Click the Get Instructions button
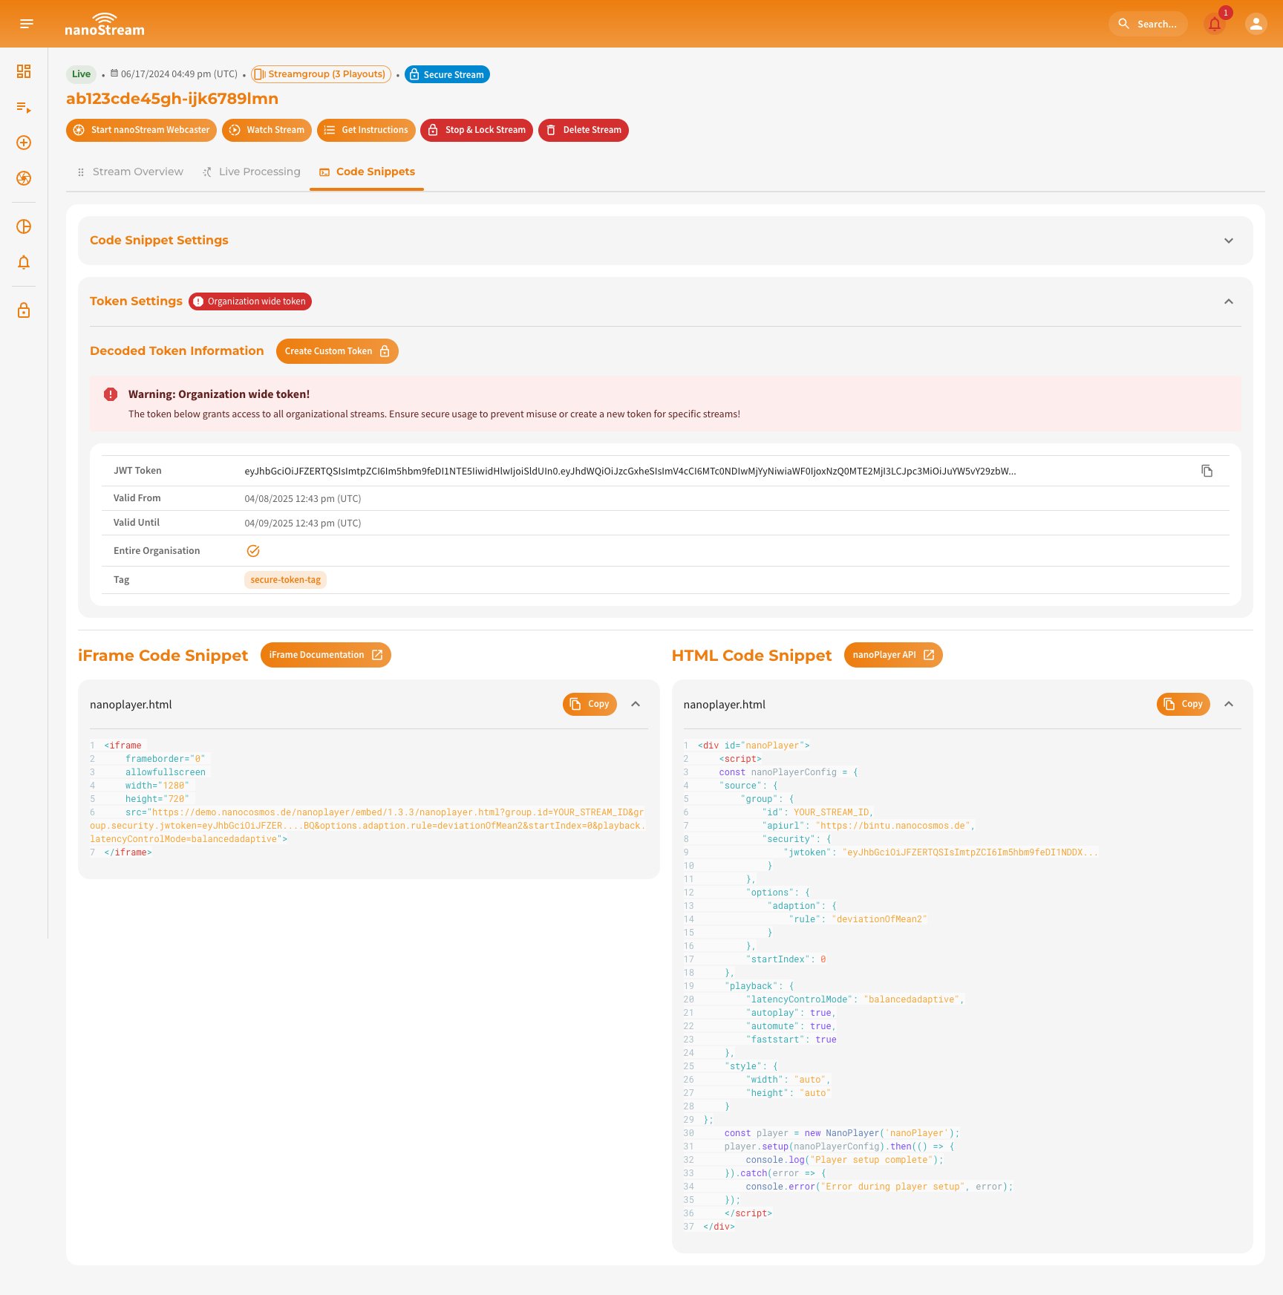1283x1295 pixels. coord(366,130)
